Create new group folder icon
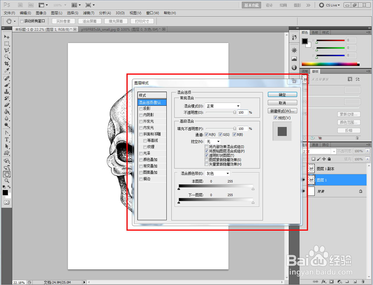The width and height of the screenshot is (373, 285). (x=347, y=282)
